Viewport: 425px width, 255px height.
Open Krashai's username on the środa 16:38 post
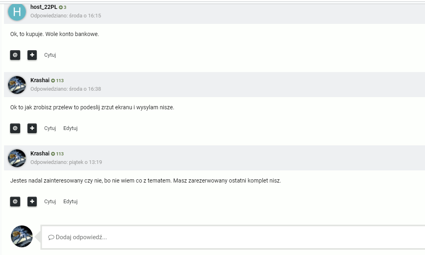40,80
